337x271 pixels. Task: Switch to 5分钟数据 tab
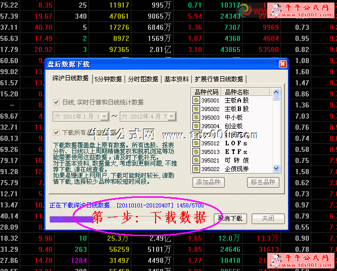108,79
